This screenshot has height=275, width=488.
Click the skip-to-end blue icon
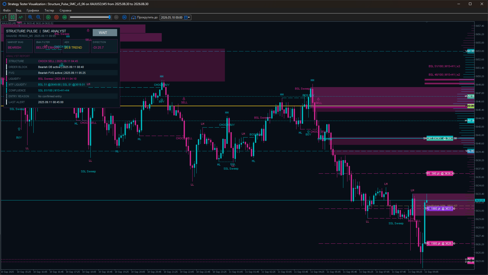[x=124, y=17]
